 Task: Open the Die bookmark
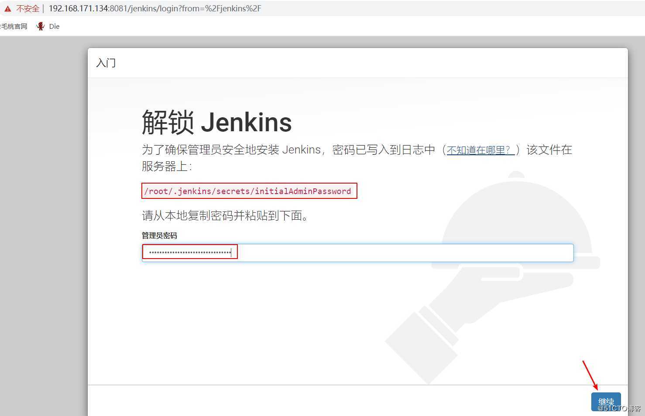(x=48, y=26)
